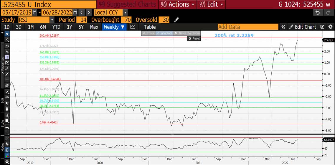Image resolution: width=335 pixels, height=165 pixels.
Task: Select the 3D range tab
Action: [19, 27]
